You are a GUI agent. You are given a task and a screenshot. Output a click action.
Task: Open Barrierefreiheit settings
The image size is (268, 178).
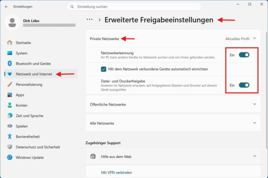41,137
